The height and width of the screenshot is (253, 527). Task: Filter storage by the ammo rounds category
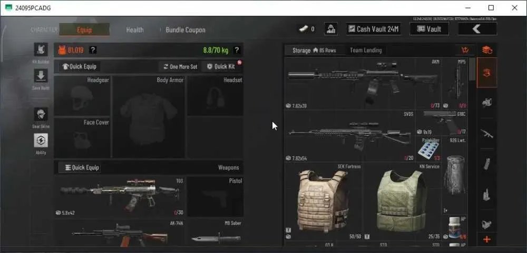tap(487, 195)
